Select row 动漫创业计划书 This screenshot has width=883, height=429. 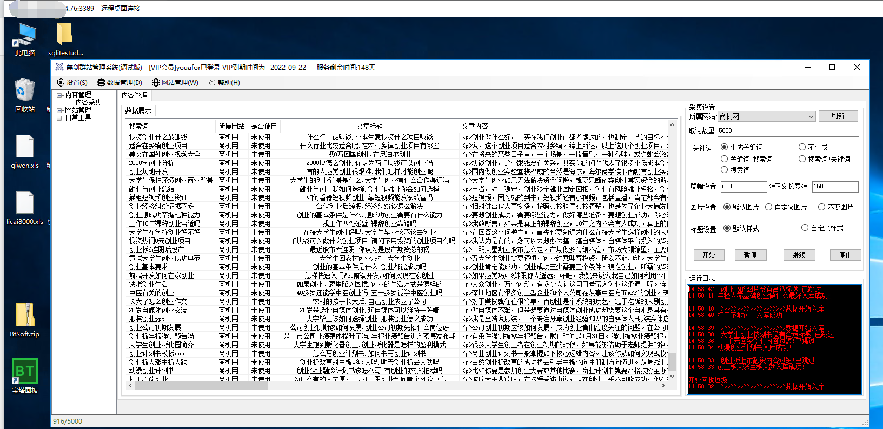397,371
